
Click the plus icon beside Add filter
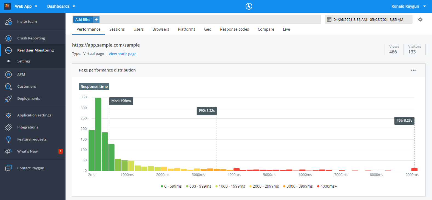(96, 19)
